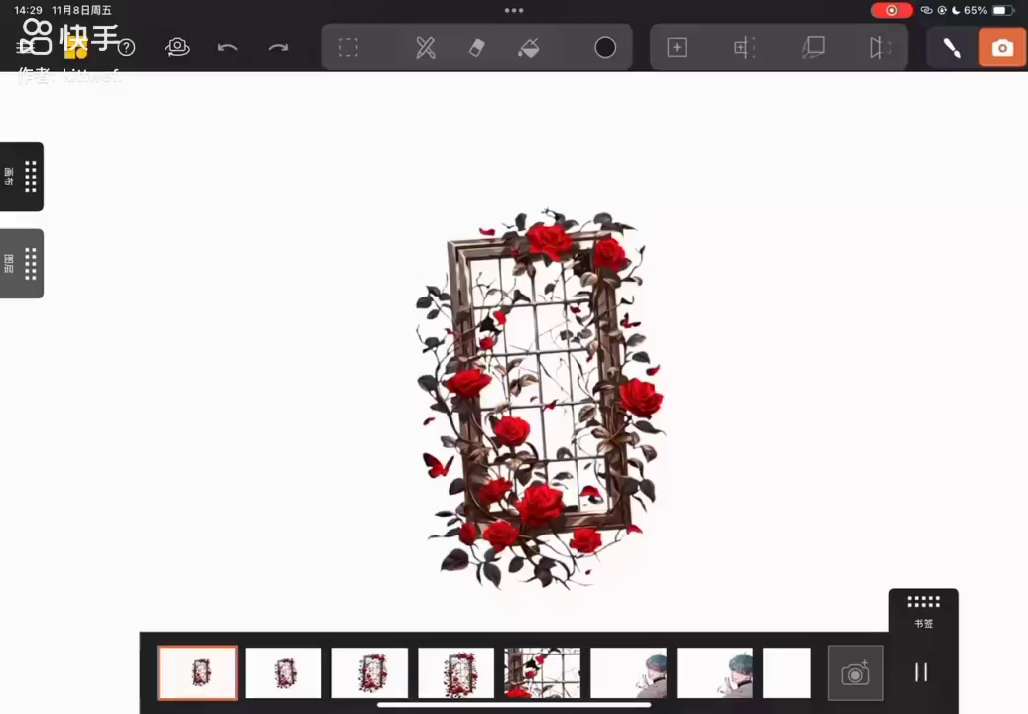Select the crossed pencil and brush tool

coord(426,48)
